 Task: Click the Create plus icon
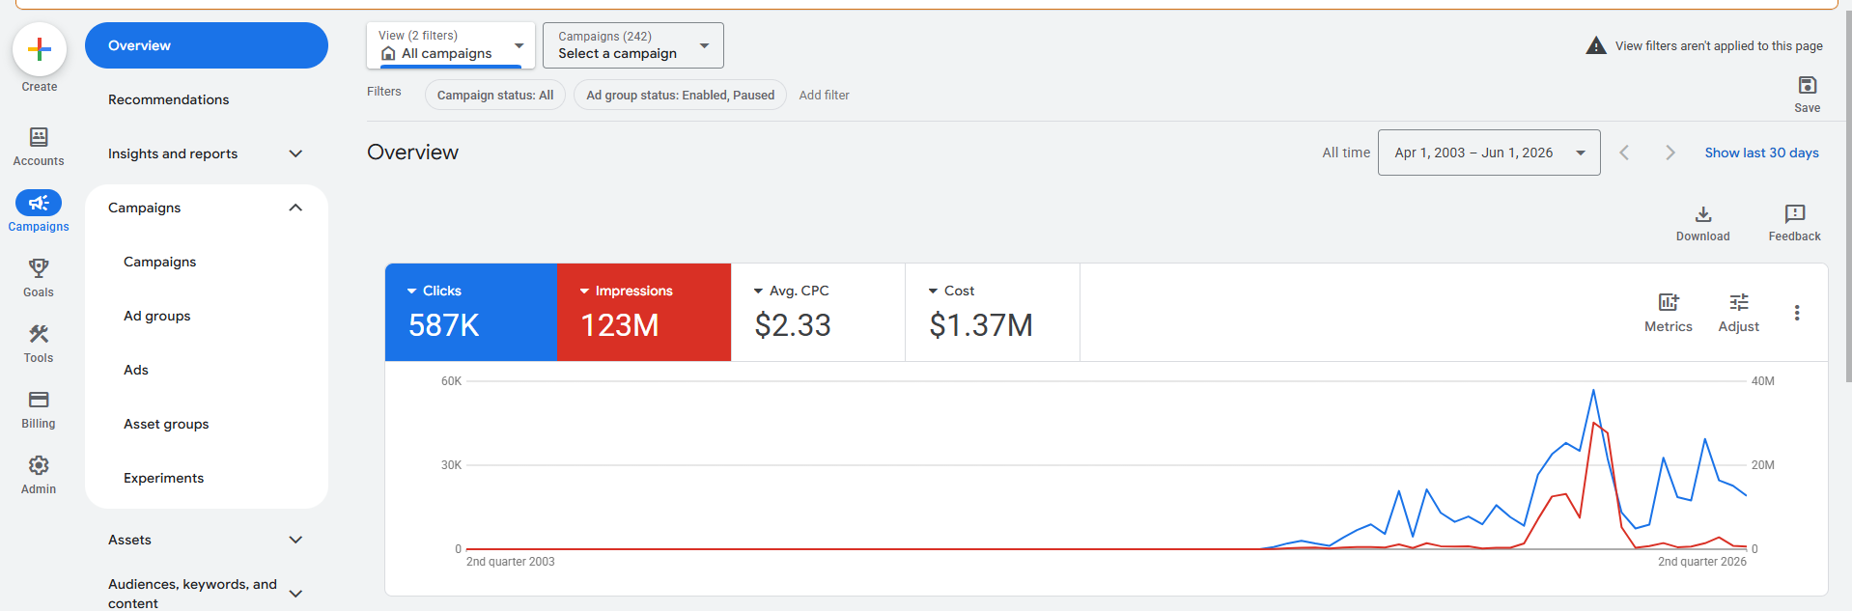[x=40, y=49]
